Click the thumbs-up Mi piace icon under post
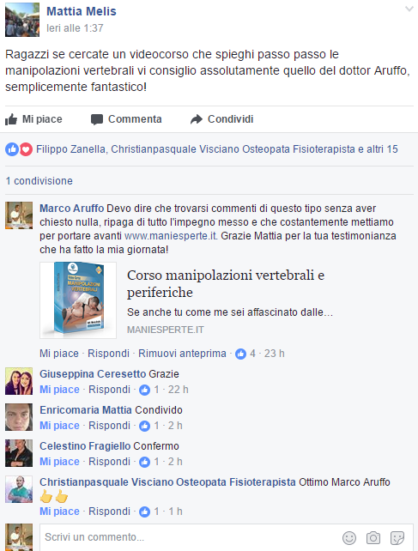 tap(11, 119)
